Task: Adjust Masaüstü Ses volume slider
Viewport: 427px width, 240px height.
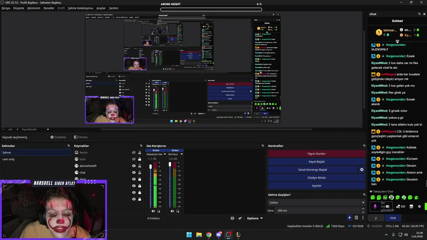Action: click(150, 166)
